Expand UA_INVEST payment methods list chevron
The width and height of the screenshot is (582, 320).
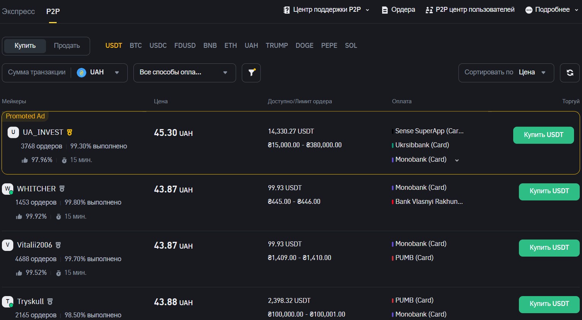[x=457, y=160]
